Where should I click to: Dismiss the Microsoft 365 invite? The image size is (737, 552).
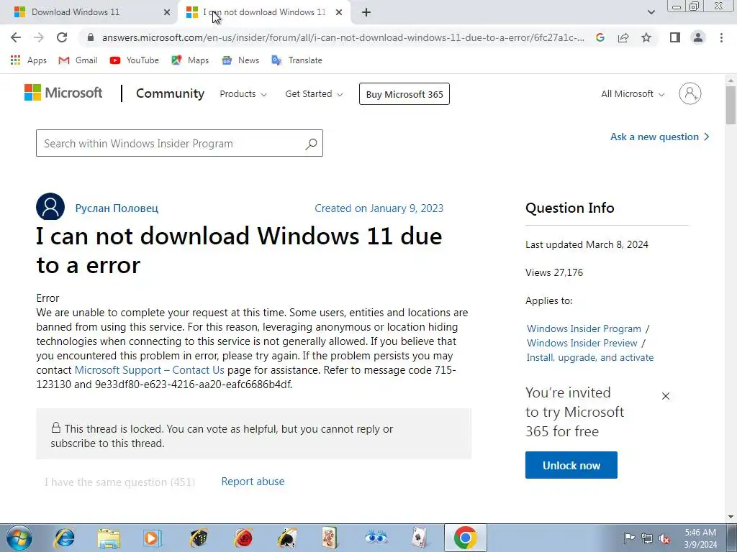666,396
